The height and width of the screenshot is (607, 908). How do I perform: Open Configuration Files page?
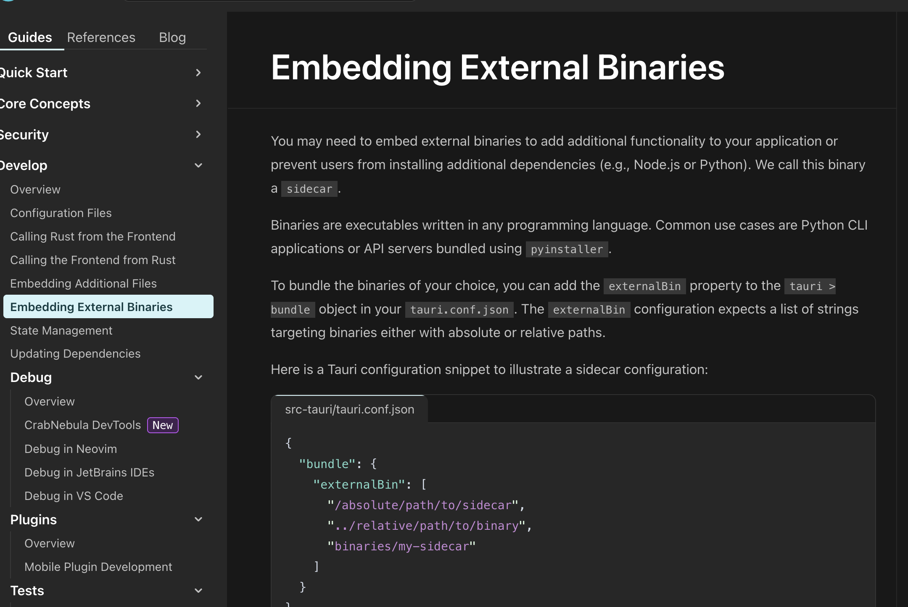coord(61,213)
